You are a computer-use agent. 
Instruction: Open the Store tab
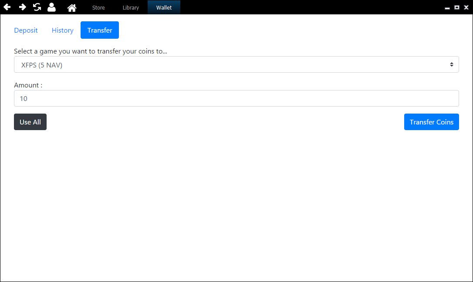pyautogui.click(x=98, y=7)
